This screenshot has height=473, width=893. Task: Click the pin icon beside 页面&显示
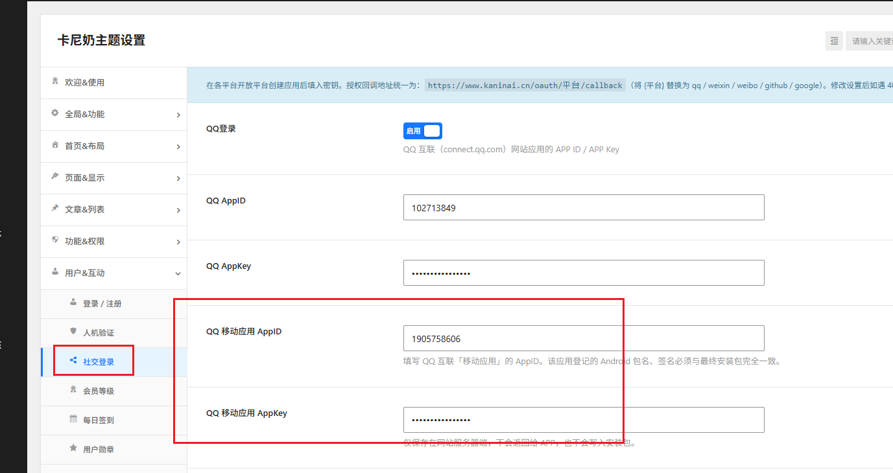[x=55, y=177]
